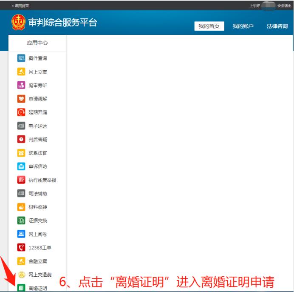Open 网上交退费 entry text
294x292 pixels.
40,275
